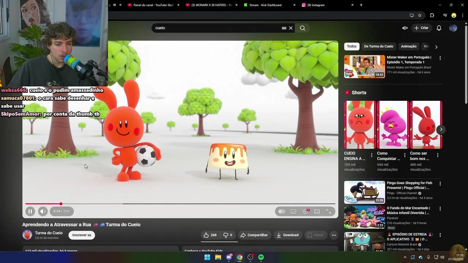Open options for the Pingu Goes Shopping video
The image size is (468, 263).
tap(440, 184)
